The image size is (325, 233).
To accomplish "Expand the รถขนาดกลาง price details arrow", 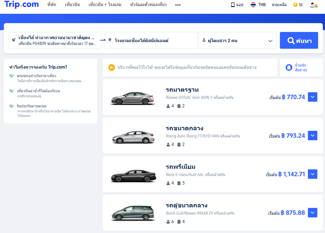I will click(x=313, y=136).
